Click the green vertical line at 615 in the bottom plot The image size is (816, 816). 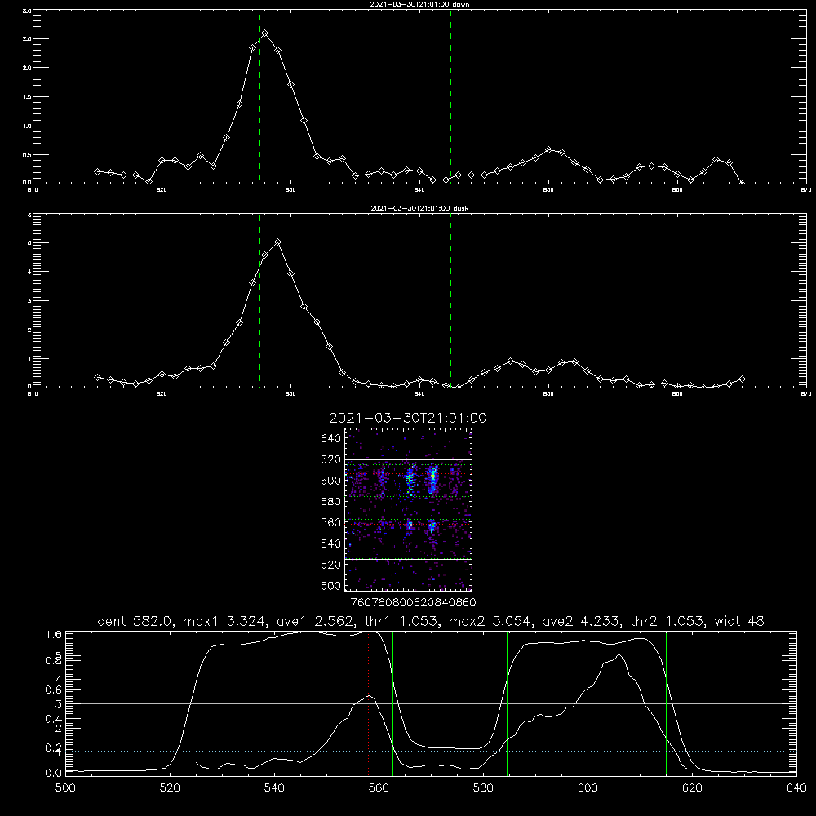(x=666, y=703)
